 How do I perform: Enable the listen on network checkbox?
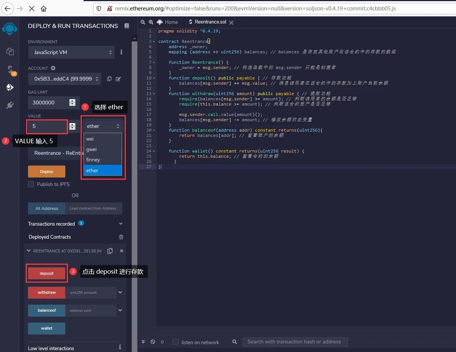[x=176, y=342]
